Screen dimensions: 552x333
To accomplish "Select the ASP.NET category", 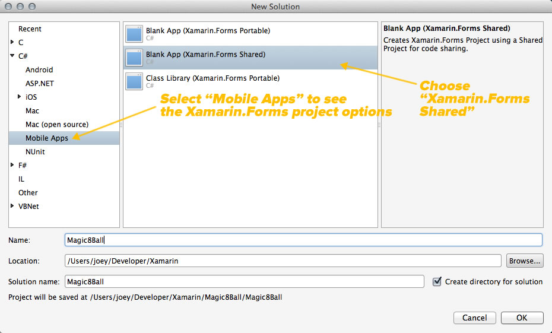I will point(39,84).
